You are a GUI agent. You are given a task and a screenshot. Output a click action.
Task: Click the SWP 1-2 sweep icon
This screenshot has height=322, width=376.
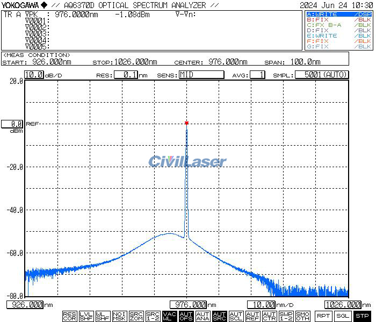286,316
